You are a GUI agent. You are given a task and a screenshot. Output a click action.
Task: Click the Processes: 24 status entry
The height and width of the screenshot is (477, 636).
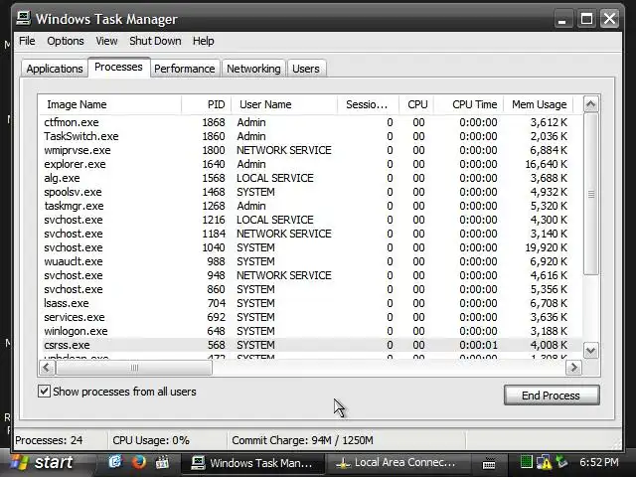(x=61, y=440)
